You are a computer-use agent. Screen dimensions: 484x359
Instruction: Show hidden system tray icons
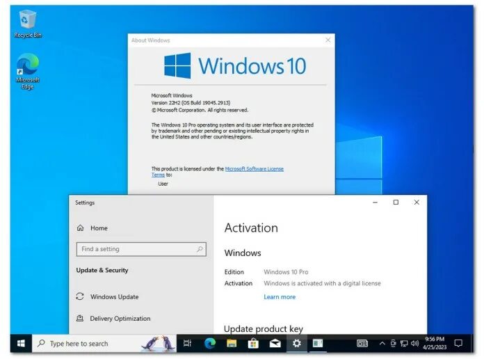[382, 343]
